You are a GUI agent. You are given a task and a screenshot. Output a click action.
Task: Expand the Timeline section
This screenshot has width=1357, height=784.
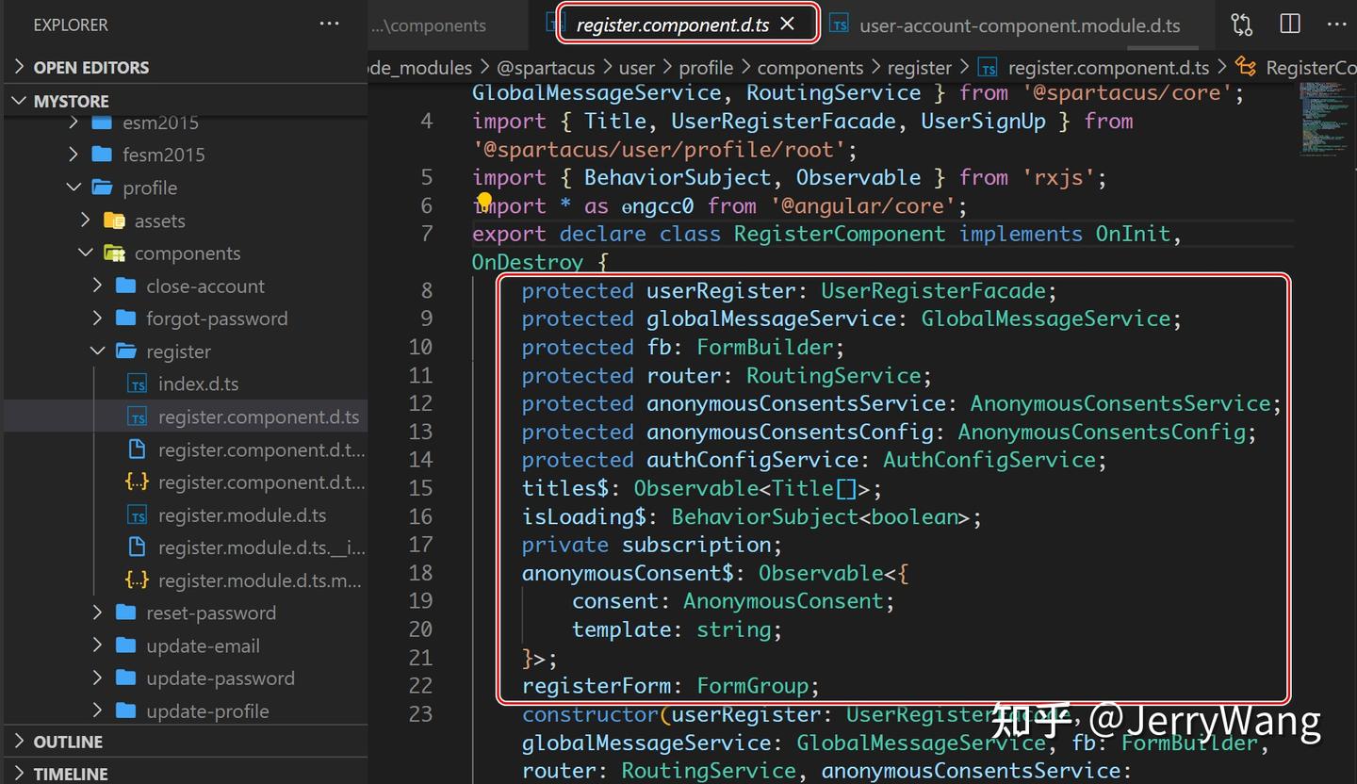[19, 774]
